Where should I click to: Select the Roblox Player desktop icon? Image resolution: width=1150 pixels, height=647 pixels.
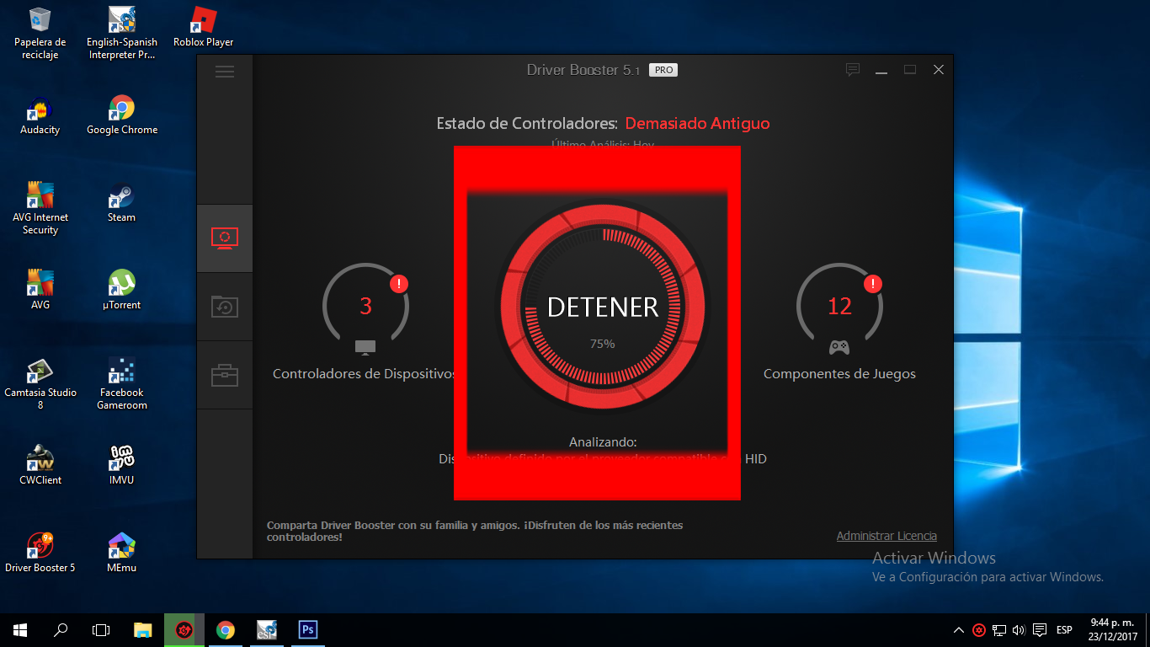[204, 28]
